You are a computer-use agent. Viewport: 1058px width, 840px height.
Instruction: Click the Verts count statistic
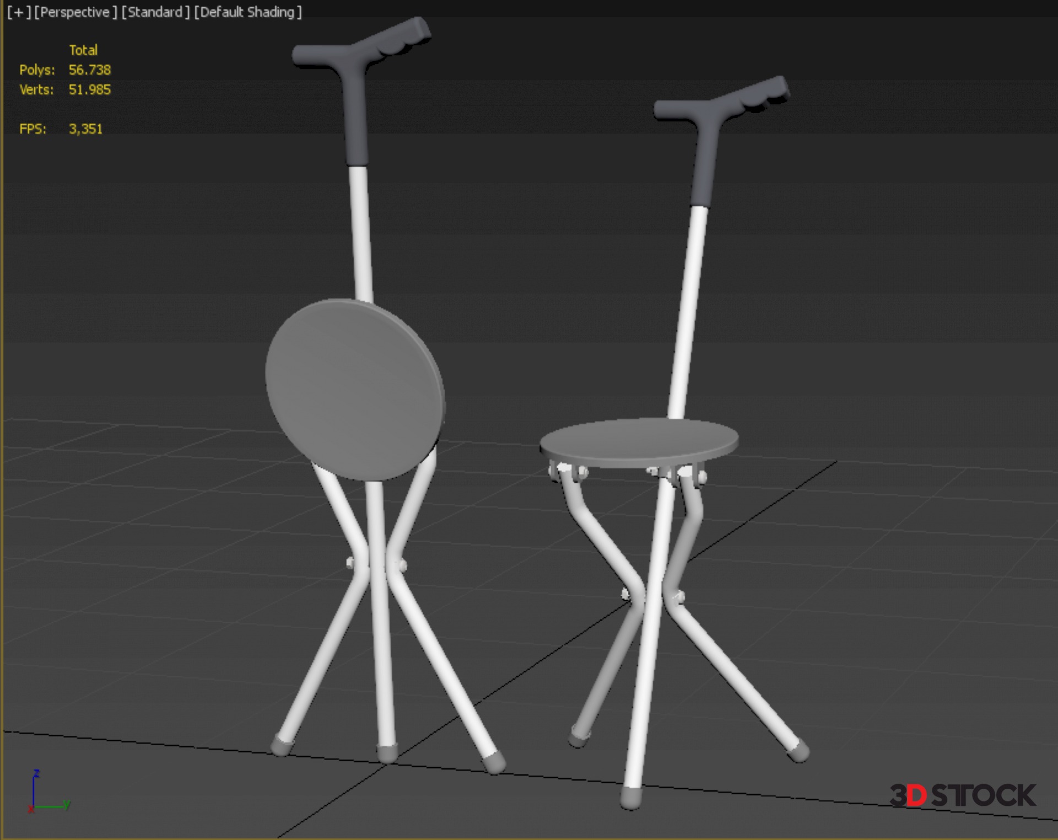[89, 90]
